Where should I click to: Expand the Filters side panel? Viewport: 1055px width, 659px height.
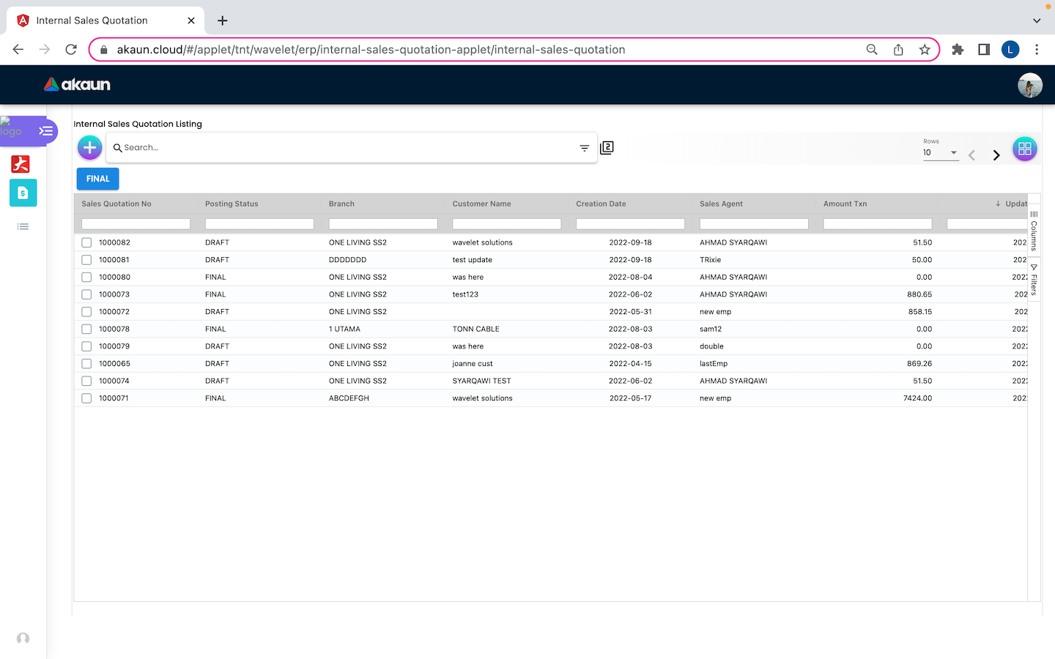pos(1034,280)
